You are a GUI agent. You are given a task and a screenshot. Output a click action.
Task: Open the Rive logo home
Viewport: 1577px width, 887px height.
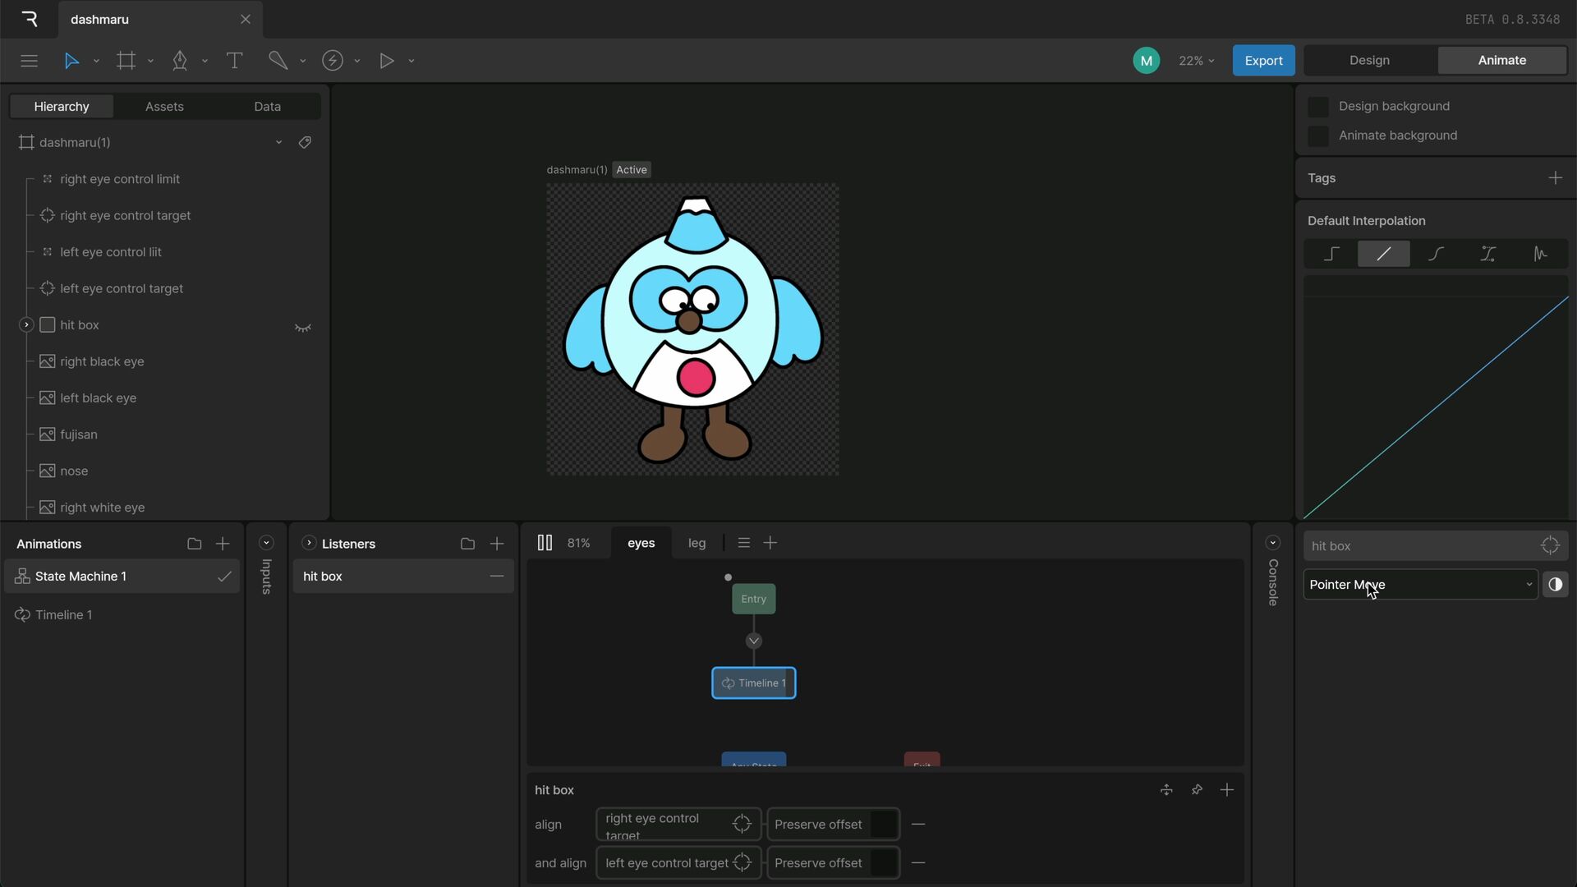[x=30, y=19]
